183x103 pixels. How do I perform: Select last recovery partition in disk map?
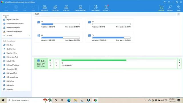179,64
